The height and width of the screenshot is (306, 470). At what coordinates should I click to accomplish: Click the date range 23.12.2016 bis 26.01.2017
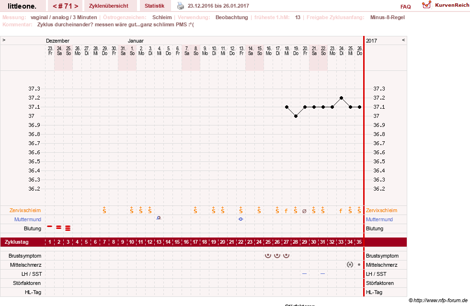click(218, 6)
